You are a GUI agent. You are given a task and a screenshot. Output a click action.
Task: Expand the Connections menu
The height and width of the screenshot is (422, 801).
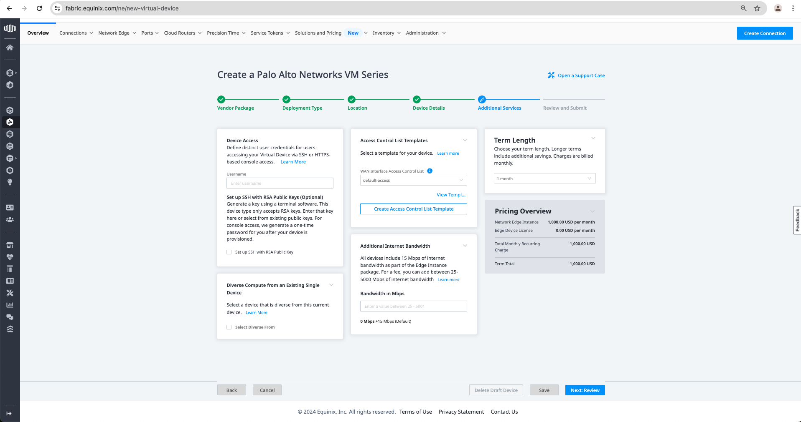click(76, 33)
